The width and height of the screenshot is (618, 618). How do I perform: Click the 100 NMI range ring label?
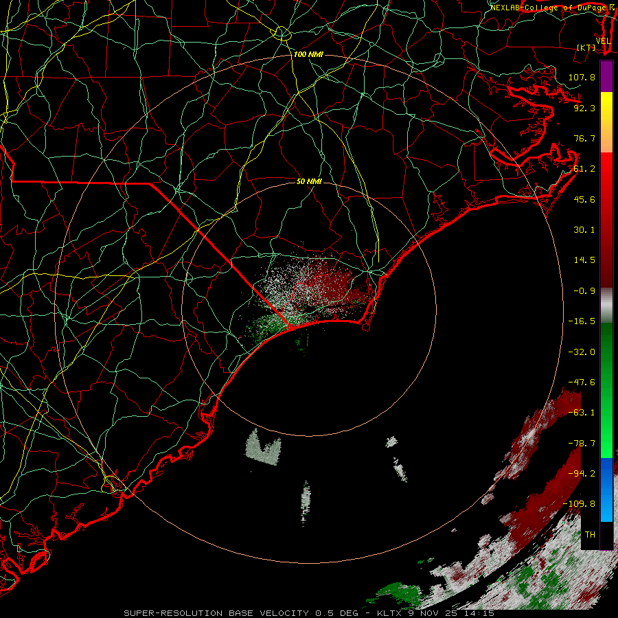click(308, 54)
